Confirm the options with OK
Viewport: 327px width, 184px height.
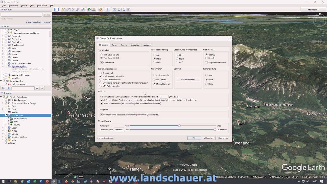(x=194, y=138)
